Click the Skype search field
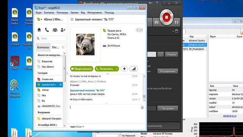Screen dimensions: 243x137 (x=51, y=38)
